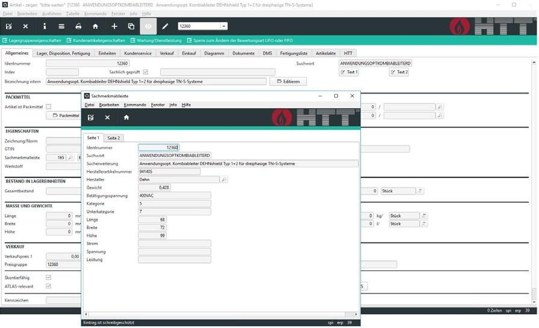Click the duplicate/copy icon in main toolbar
The height and width of the screenshot is (328, 539).
click(131, 26)
